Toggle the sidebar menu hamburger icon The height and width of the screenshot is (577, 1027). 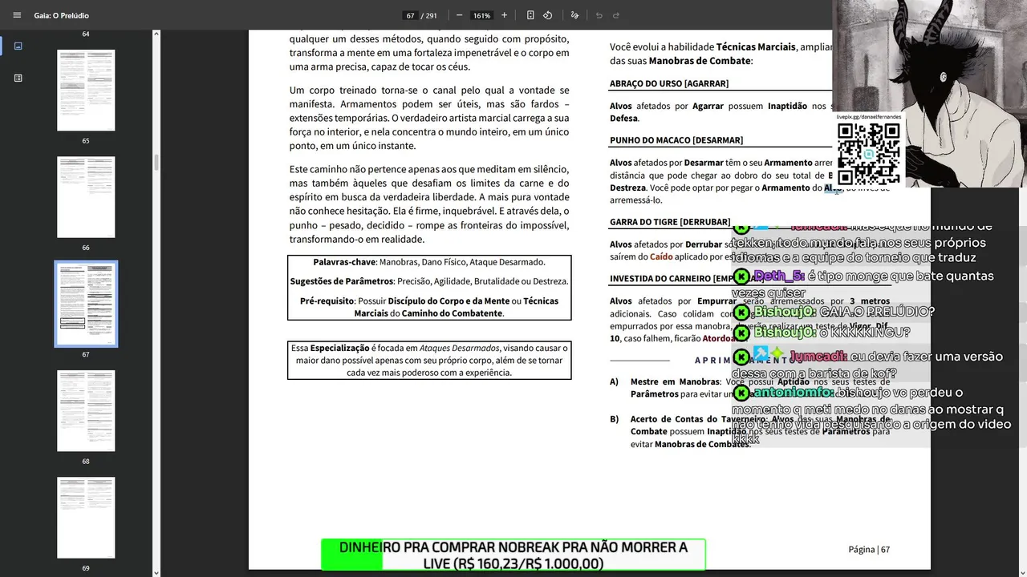coord(17,15)
